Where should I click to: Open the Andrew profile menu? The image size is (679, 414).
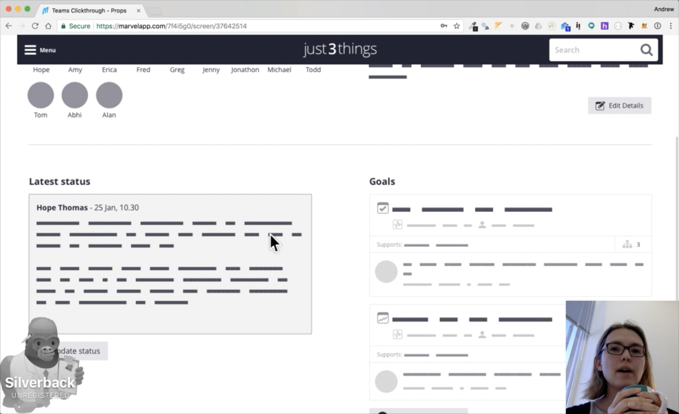663,9
